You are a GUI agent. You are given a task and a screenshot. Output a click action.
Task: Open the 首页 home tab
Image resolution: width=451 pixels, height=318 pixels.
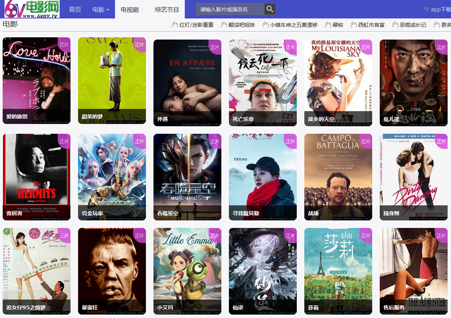75,9
